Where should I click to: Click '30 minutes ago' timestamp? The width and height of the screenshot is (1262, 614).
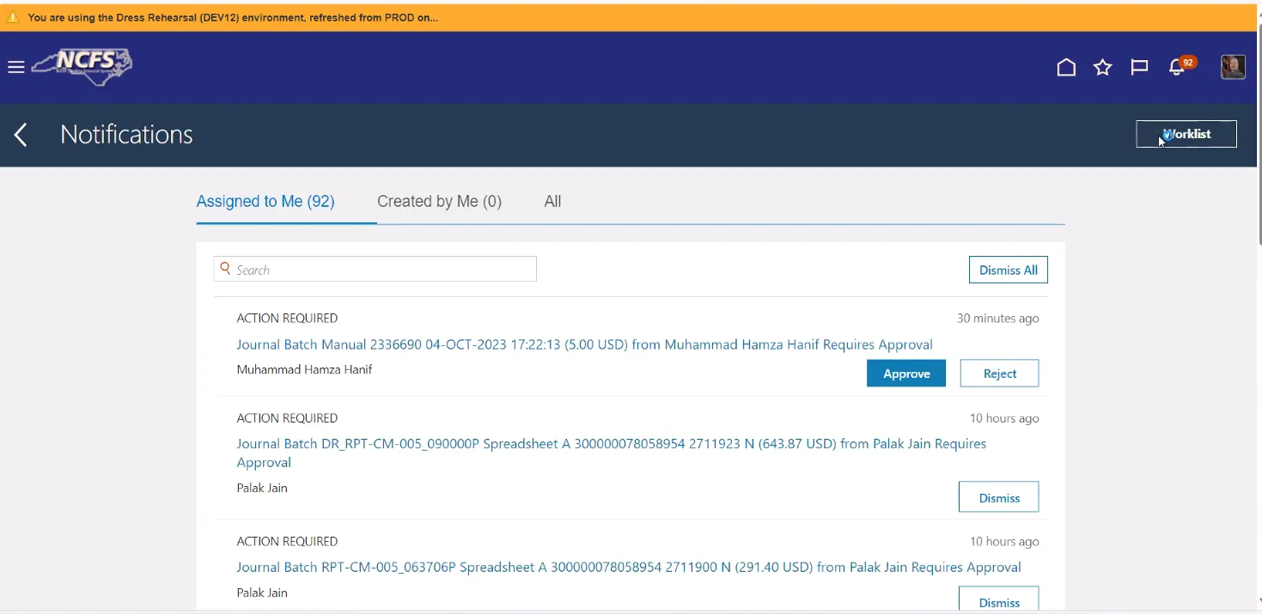(x=997, y=319)
